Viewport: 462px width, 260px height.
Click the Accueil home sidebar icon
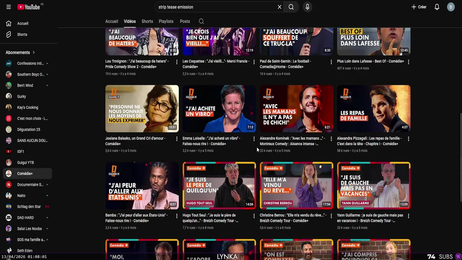pyautogui.click(x=9, y=23)
